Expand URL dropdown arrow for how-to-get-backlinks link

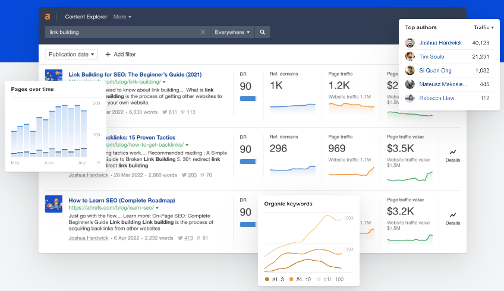(x=187, y=145)
